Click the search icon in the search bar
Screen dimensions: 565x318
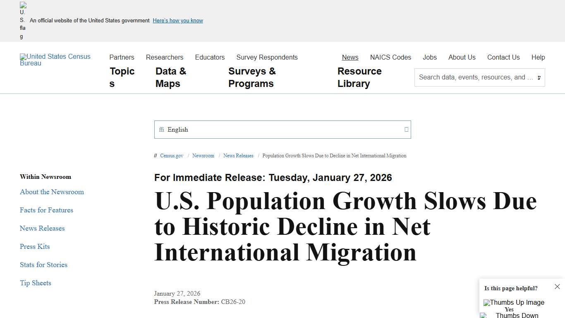539,77
